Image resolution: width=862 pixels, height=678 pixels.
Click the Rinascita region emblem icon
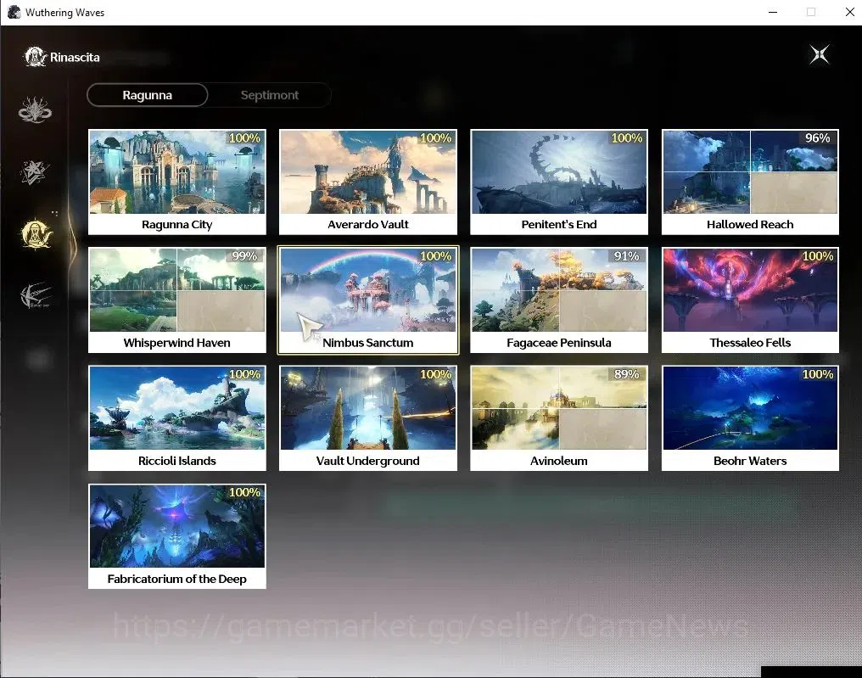(x=35, y=57)
